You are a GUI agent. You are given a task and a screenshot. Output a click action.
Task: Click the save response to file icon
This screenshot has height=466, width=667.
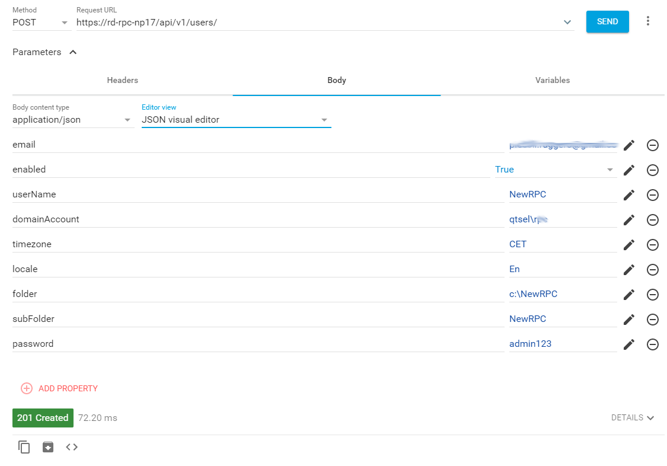click(48, 447)
